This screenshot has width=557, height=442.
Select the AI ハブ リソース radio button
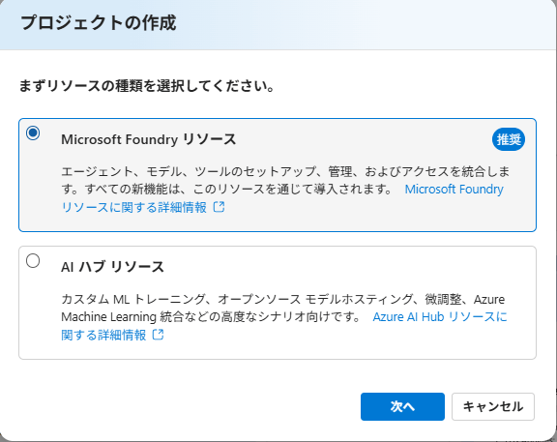[33, 261]
